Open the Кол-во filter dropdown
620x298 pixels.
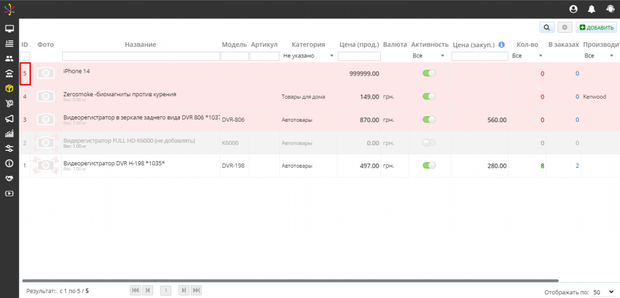(x=527, y=56)
